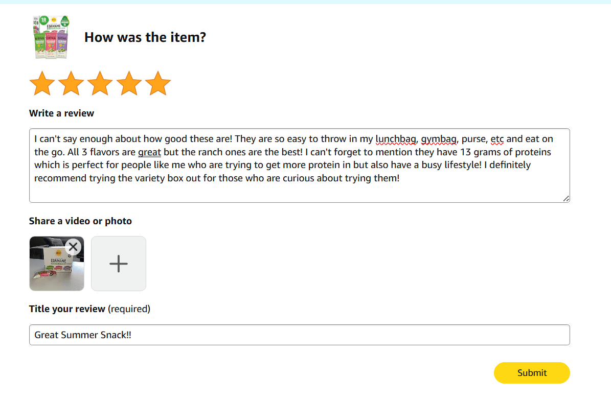Remove the uploaded photo with X
611x402 pixels.
73,247
